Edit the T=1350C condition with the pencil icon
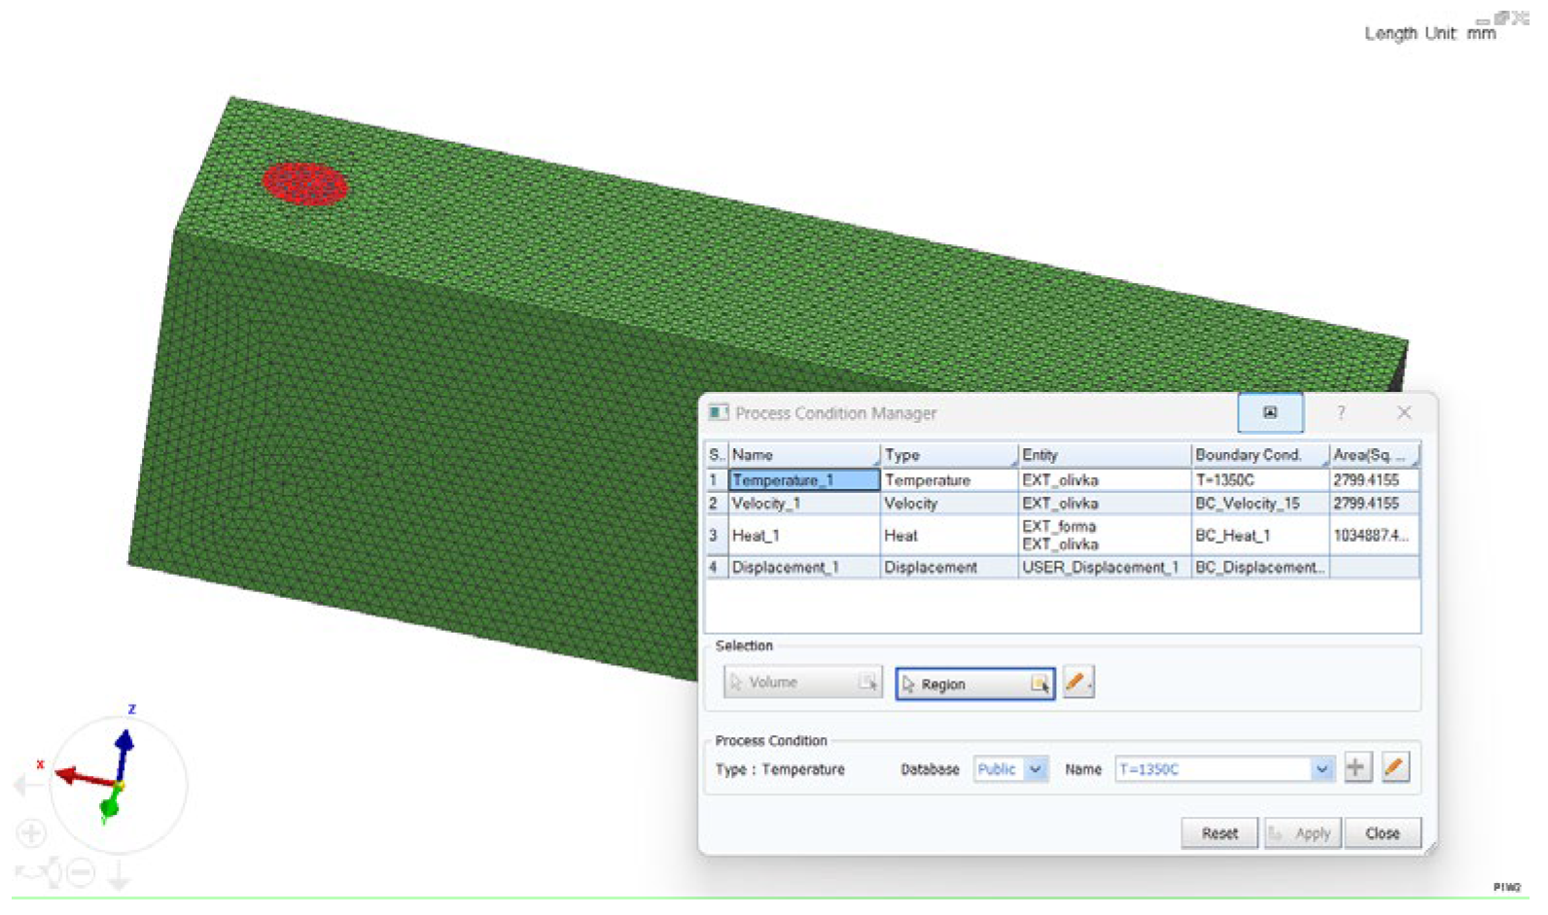Viewport: 1548px width, 915px height. pyautogui.click(x=1394, y=768)
